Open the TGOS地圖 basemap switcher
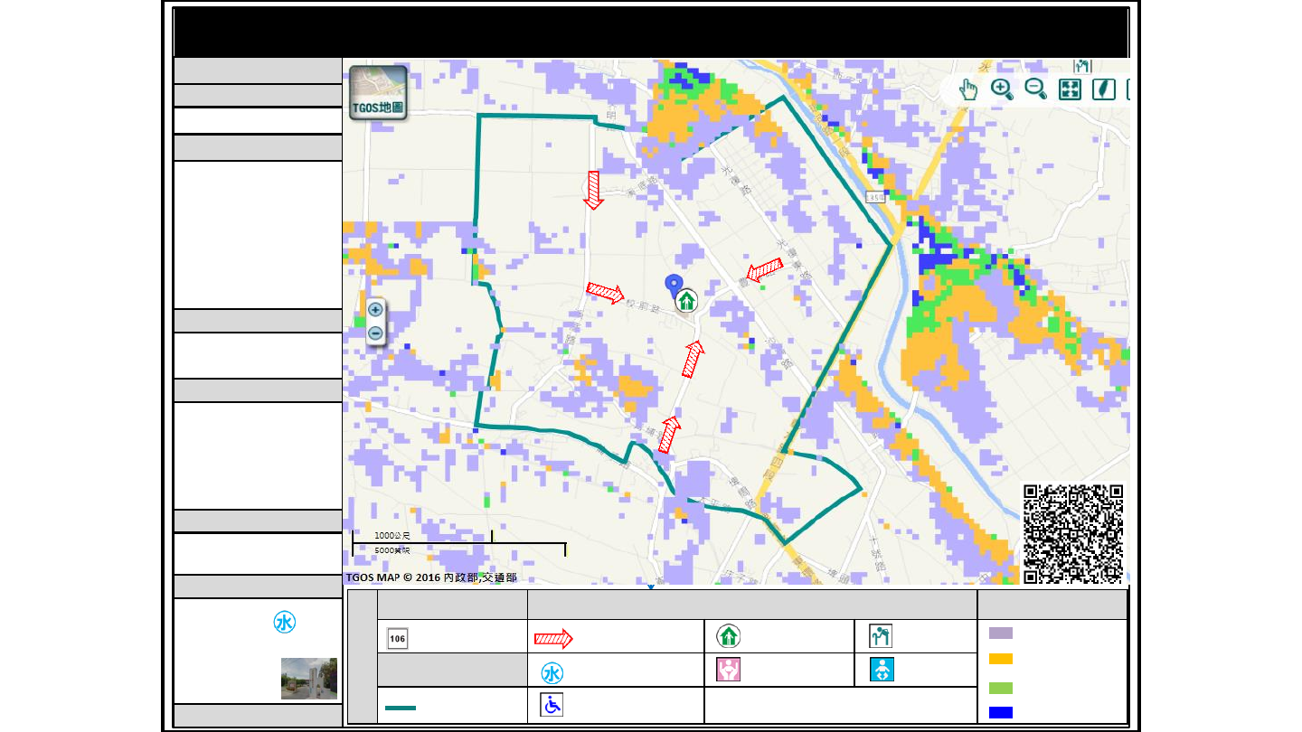This screenshot has height=732, width=1302. pos(378,92)
